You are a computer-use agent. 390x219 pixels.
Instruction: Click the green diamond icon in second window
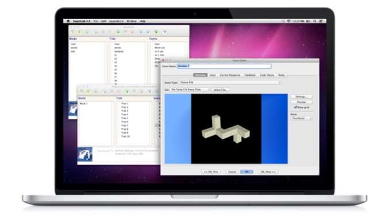pos(127,92)
